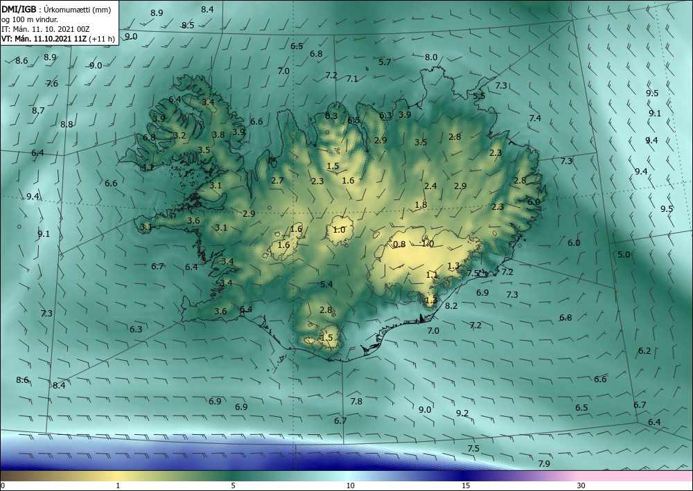Click the 6.2 value in the southeast ocean
693x491 pixels.
tap(644, 351)
